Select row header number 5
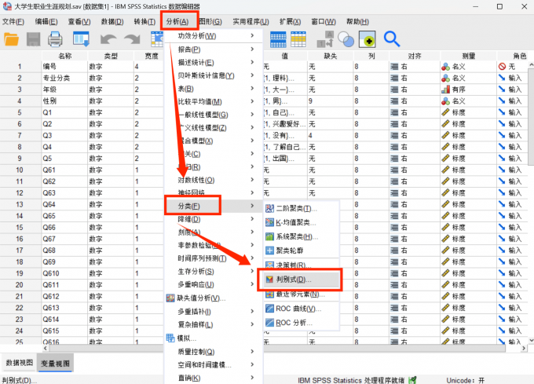This screenshot has width=534, height=384. coord(20,112)
